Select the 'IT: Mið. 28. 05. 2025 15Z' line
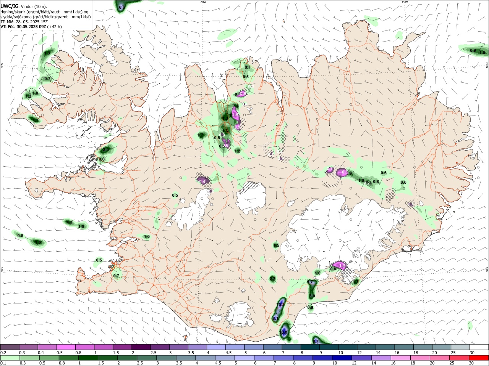This screenshot has width=489, height=366. [x=24, y=22]
